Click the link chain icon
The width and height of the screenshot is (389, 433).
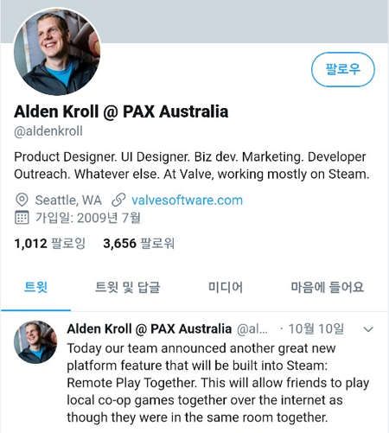118,200
